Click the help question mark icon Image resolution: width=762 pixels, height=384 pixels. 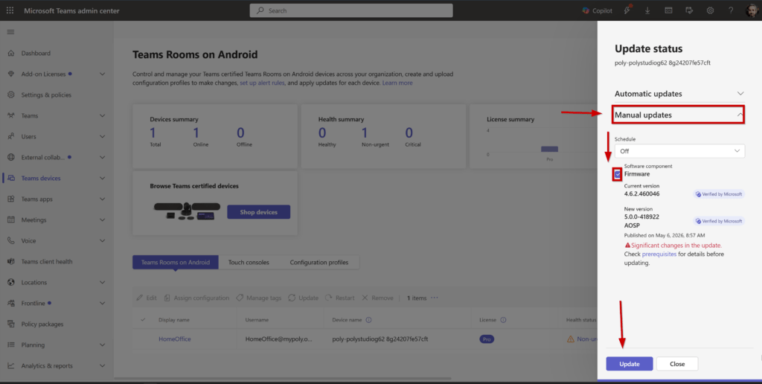731,10
